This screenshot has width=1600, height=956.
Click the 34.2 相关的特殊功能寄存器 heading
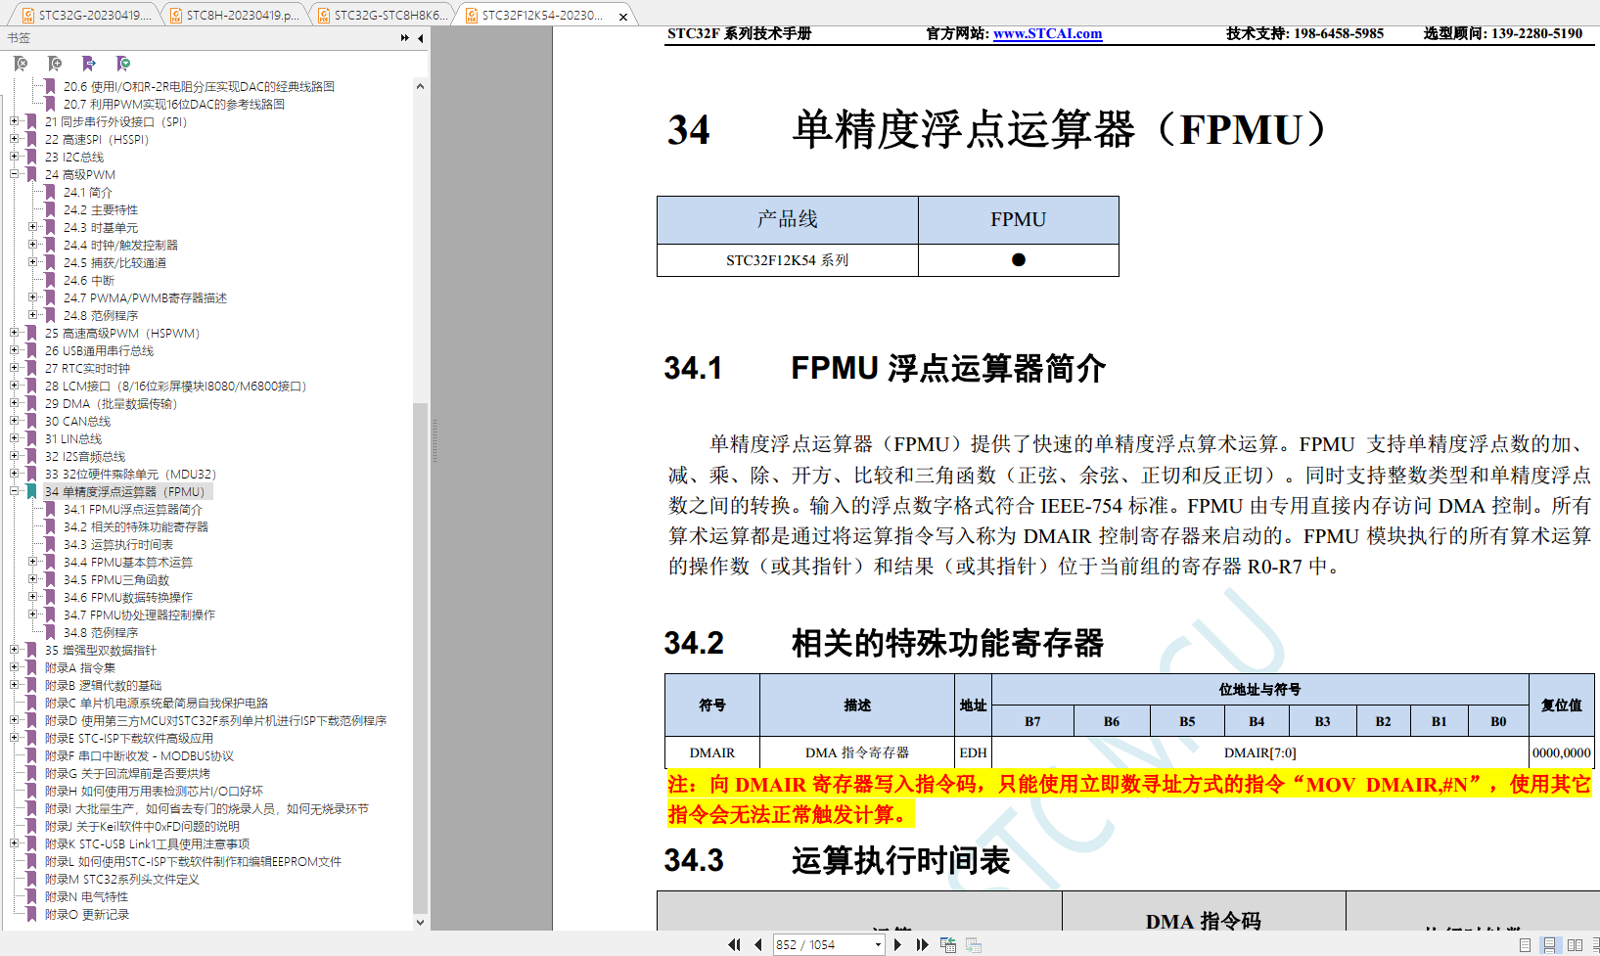pos(884,643)
